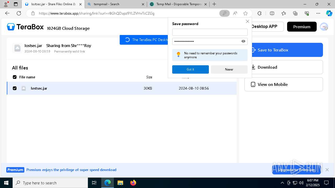Launch Firefox from taskbar
The width and height of the screenshot is (335, 188).
pyautogui.click(x=133, y=183)
